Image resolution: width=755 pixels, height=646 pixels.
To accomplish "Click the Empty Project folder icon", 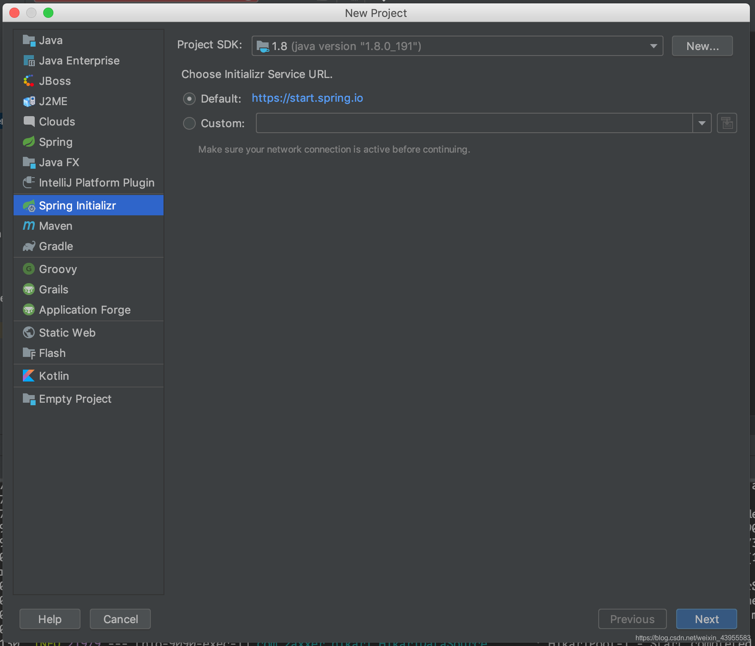I will [x=29, y=399].
